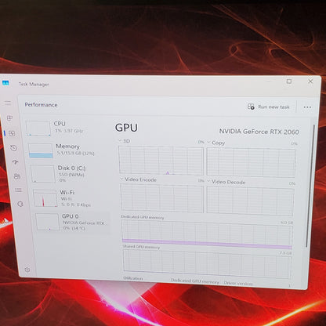
Task: Open the Processes page icon
Action: click(10, 118)
